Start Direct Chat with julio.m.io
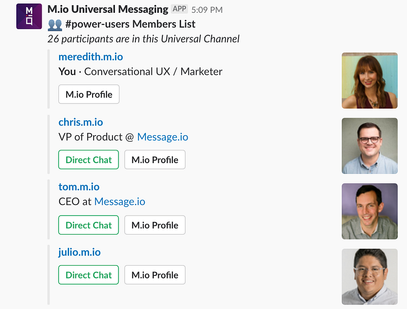 click(x=89, y=275)
